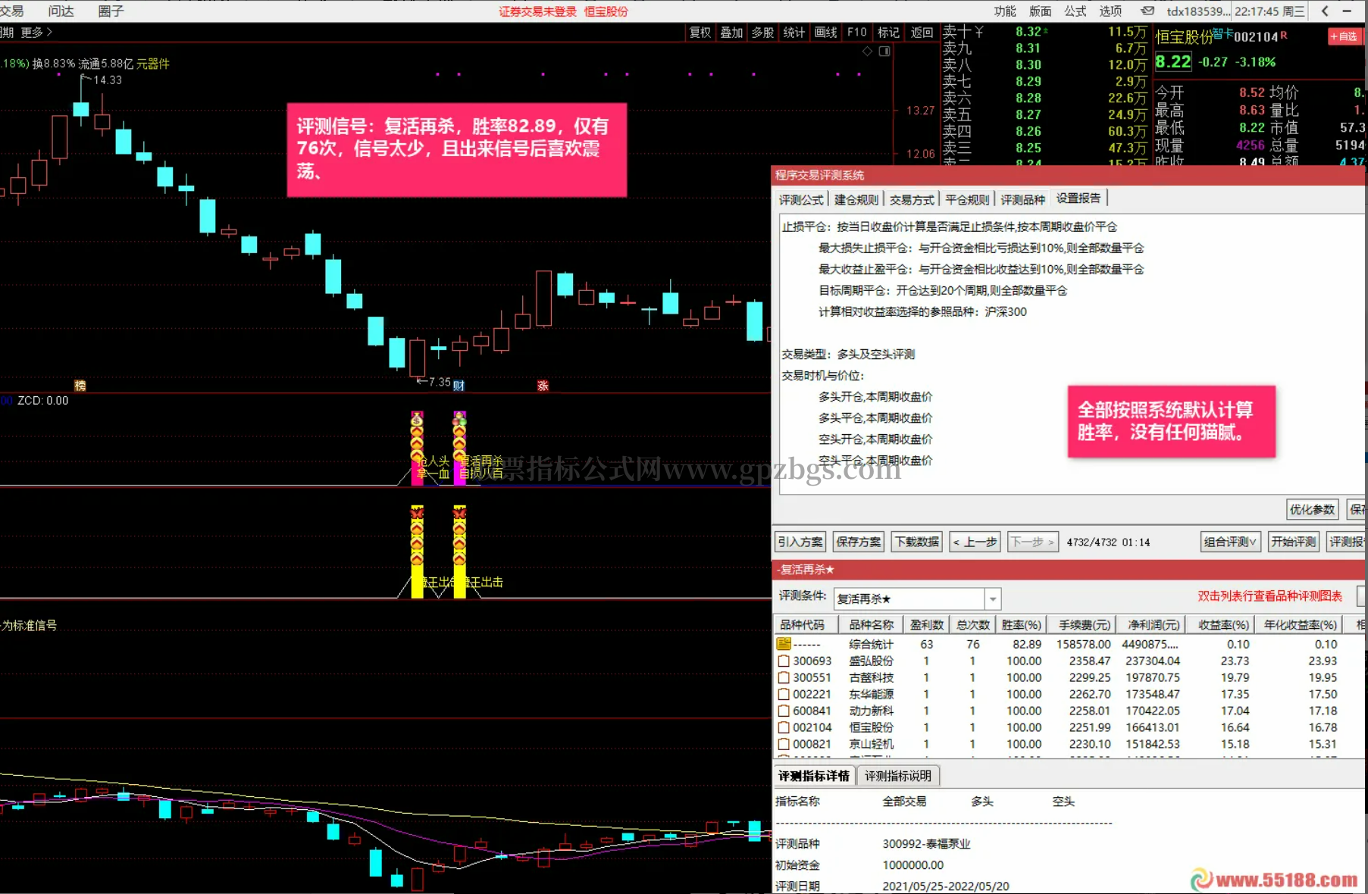
Task: Click the 画线 toolbar button
Action: (x=826, y=32)
